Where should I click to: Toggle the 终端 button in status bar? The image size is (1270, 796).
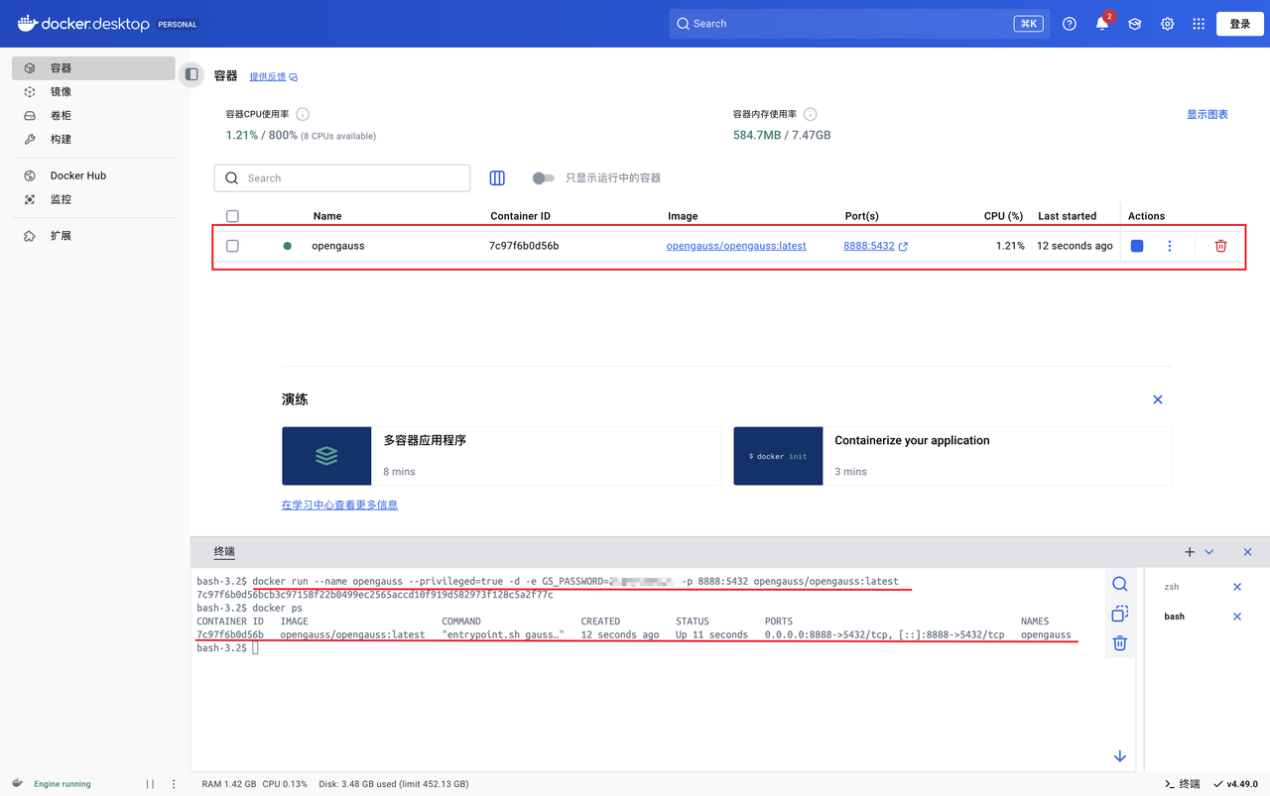(x=1182, y=784)
